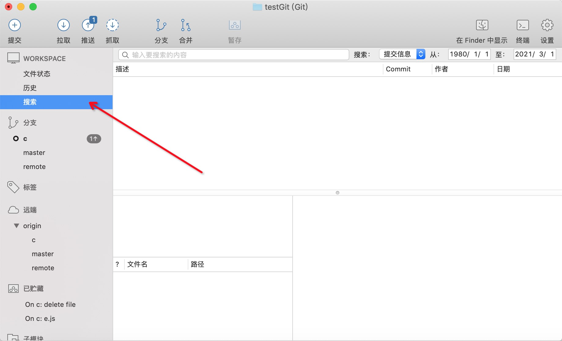Image resolution: width=562 pixels, height=341 pixels.
Task: Collapse the origin remote
Action: click(17, 226)
